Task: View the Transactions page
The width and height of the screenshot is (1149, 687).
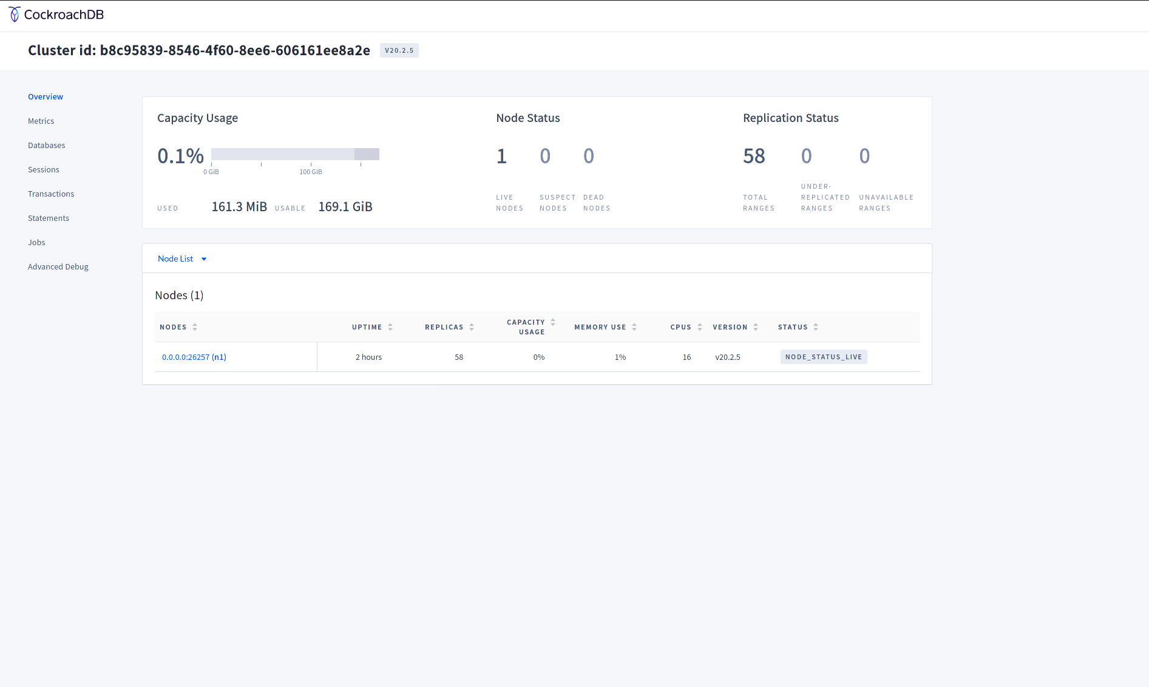Action: [x=51, y=194]
